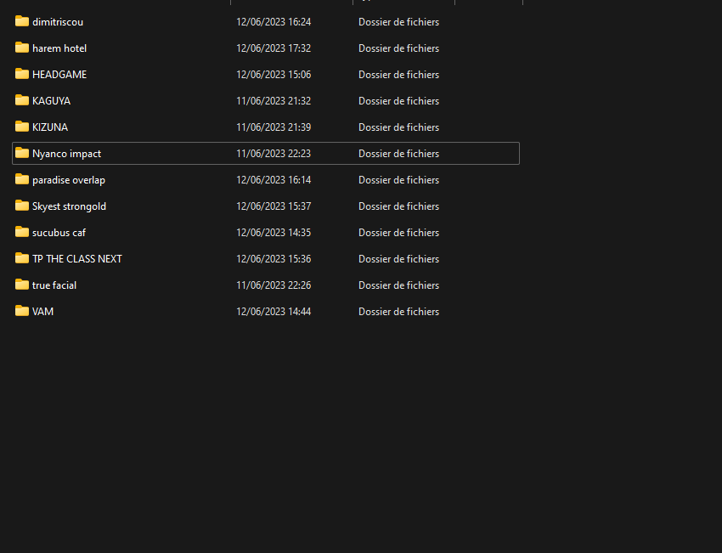Image resolution: width=722 pixels, height=553 pixels.
Task: Click the harem hotel folder icon
Action: click(22, 48)
